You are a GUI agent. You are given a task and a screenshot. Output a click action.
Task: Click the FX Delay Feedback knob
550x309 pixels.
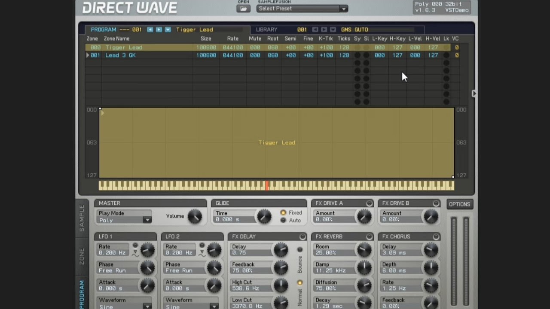pyautogui.click(x=281, y=267)
